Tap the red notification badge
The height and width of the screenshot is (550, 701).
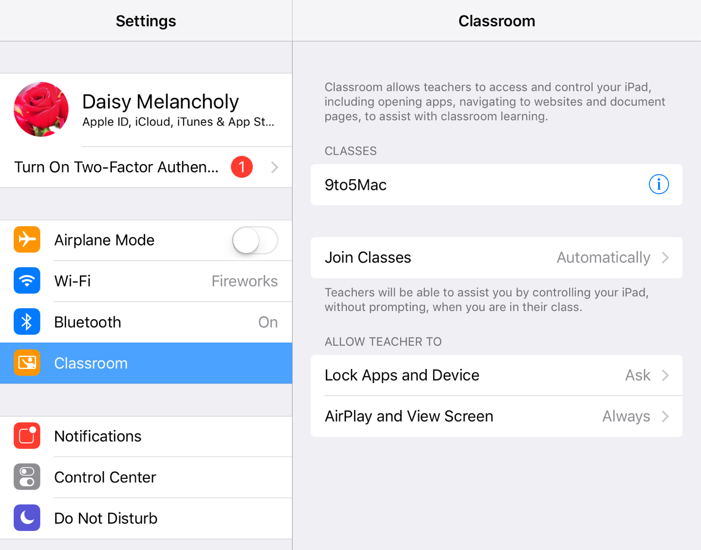click(241, 167)
